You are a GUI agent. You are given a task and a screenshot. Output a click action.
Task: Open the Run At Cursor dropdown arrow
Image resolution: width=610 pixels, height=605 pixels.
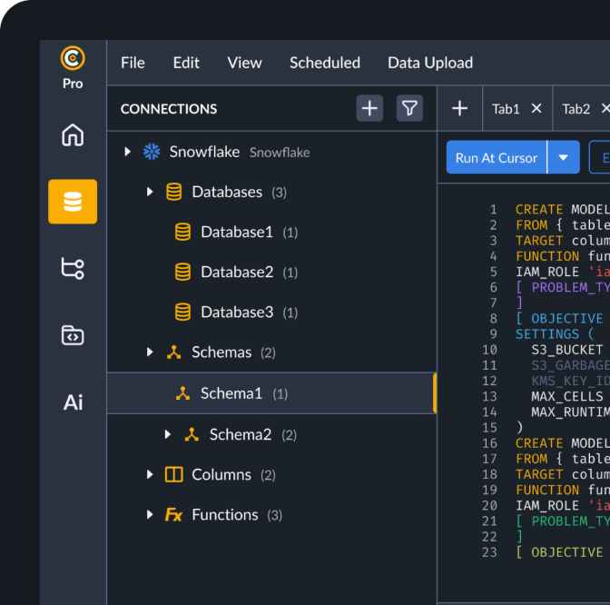click(564, 157)
